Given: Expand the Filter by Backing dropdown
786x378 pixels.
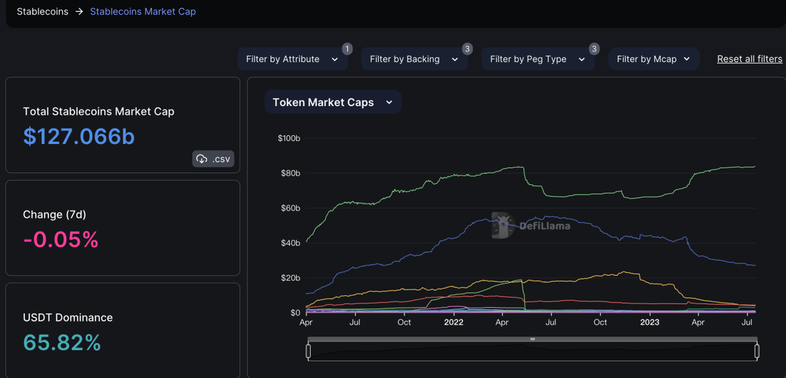Looking at the screenshot, I should pos(414,59).
